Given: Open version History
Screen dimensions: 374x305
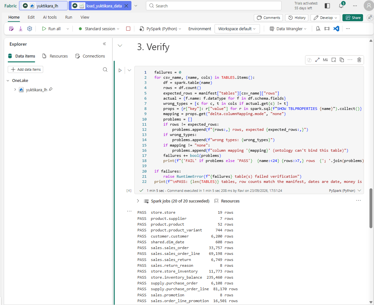Looking at the screenshot, I should click(x=297, y=18).
